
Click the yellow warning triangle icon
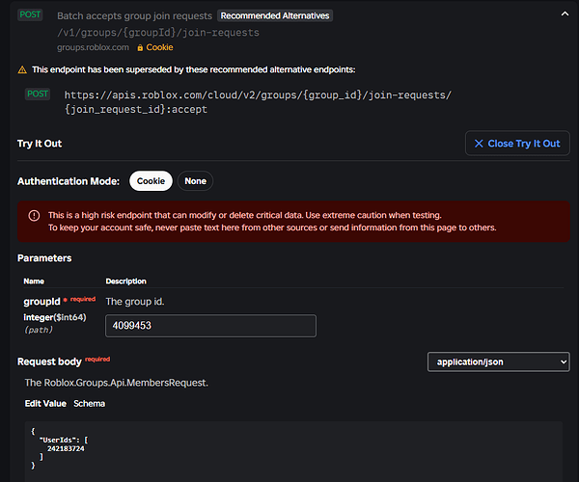pos(22,70)
